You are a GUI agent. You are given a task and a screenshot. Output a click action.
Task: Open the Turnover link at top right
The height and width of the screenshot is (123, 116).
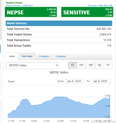(x=100, y=5)
